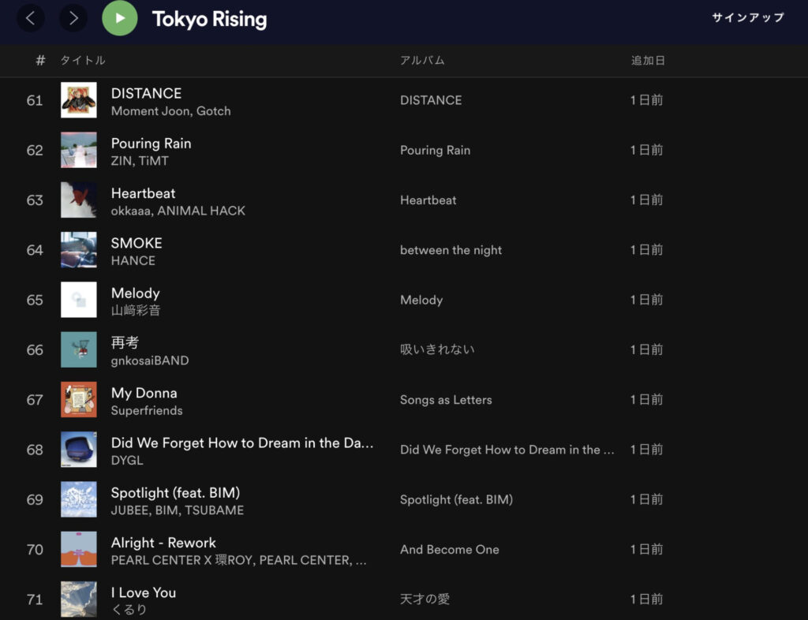Viewport: 808px width, 620px height.
Task: Open the Songs as Letters album link
Action: (447, 400)
